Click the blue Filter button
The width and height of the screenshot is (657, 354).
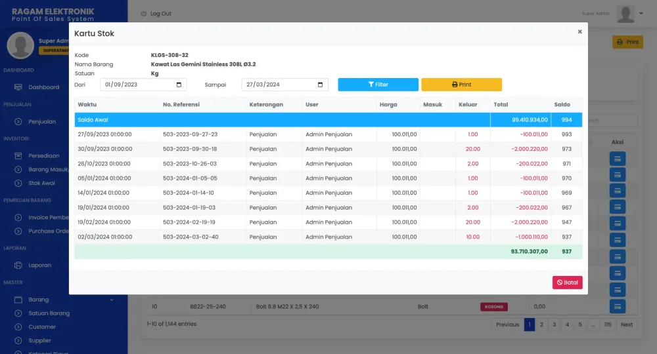click(x=378, y=85)
